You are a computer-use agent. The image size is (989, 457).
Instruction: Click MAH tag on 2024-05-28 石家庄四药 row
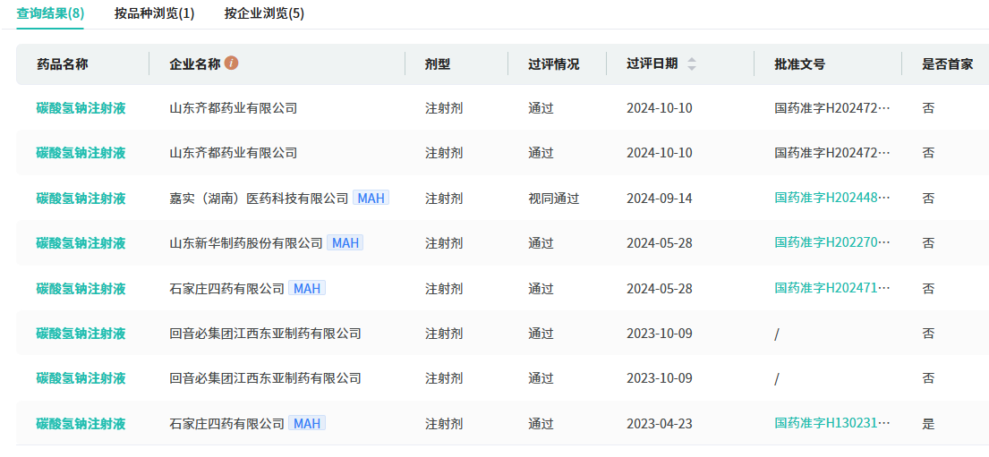coord(307,288)
